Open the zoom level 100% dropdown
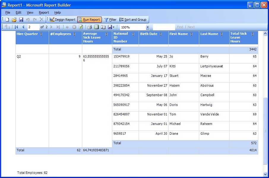Screen dimensions: 269x178 pyautogui.click(x=148, y=27)
